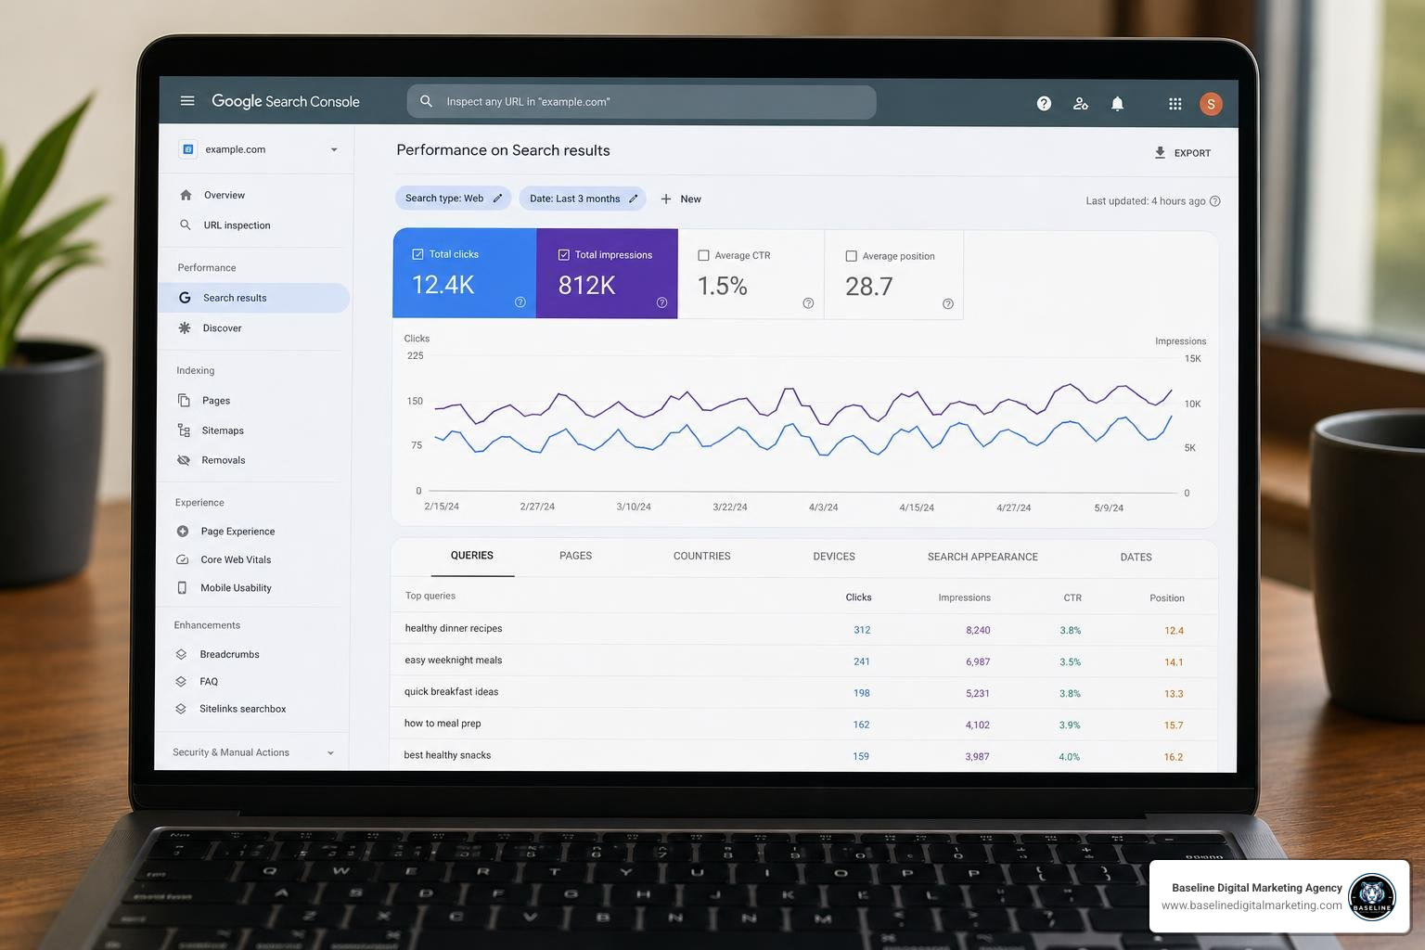Viewport: 1425px width, 950px height.
Task: Enable the Average CTR checkbox
Action: point(703,255)
